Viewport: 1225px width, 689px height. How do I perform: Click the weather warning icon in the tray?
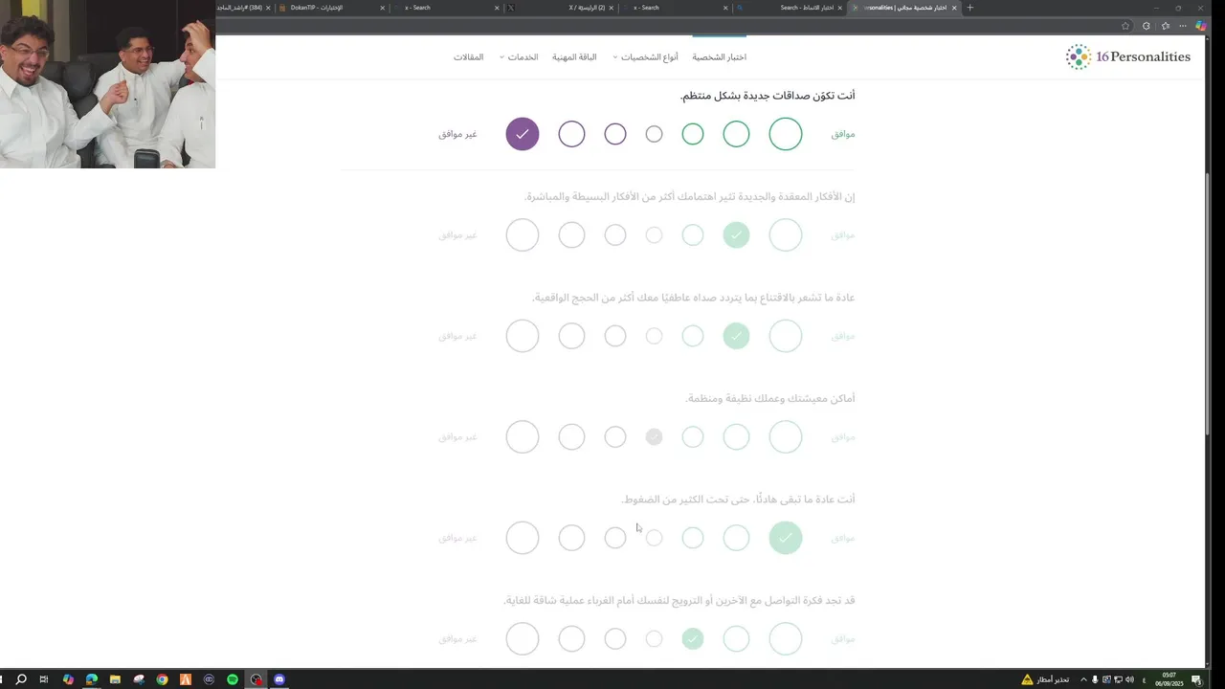tap(1027, 679)
